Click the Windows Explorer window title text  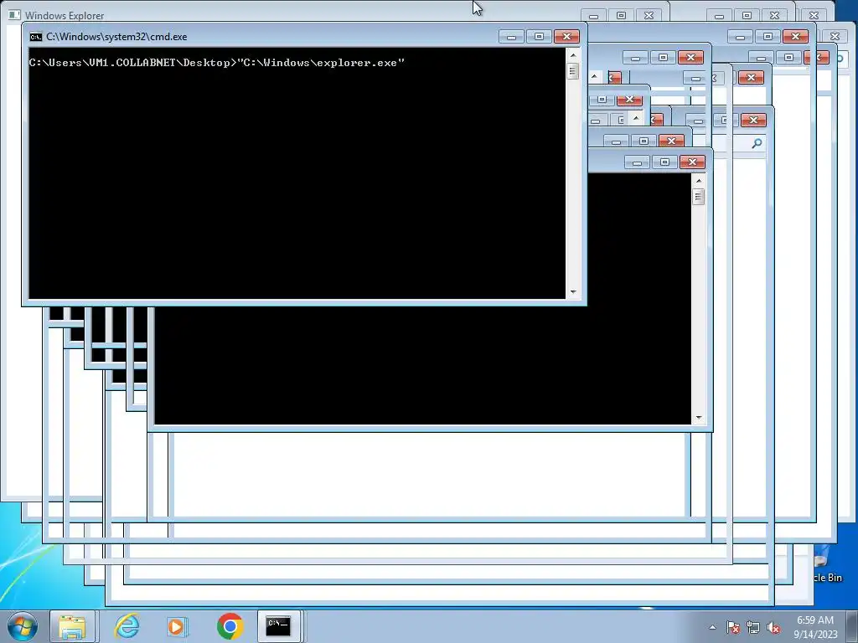click(65, 16)
